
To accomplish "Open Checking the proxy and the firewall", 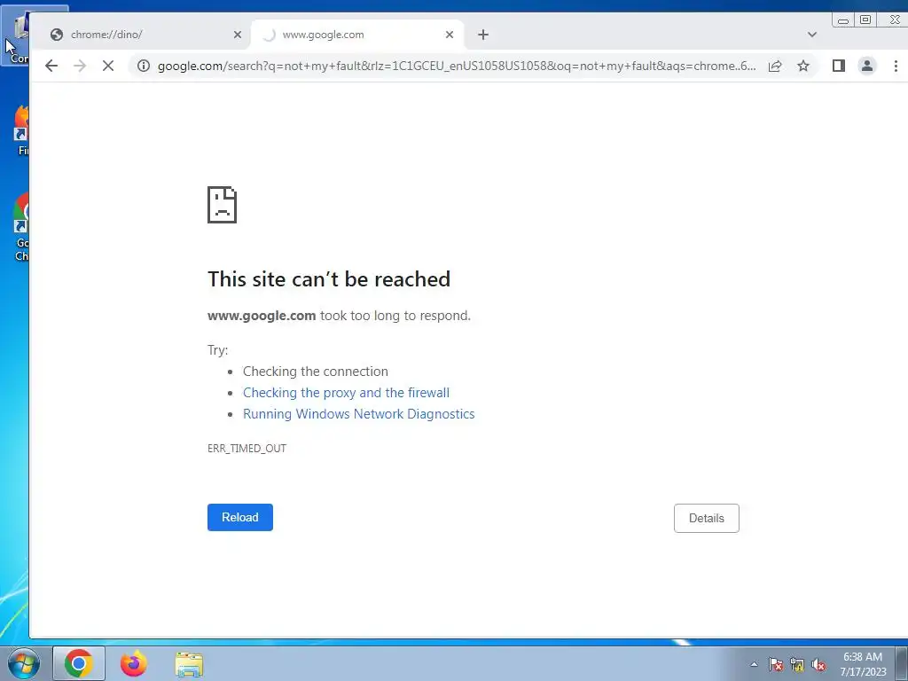I will (x=347, y=393).
